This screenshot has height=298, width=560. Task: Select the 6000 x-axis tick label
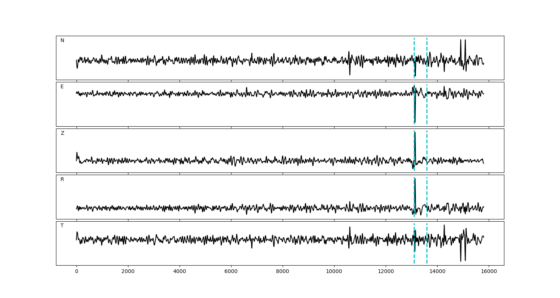(x=231, y=272)
